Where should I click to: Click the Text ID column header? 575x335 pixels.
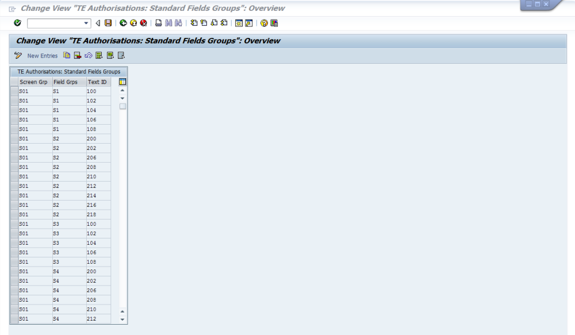tap(99, 82)
